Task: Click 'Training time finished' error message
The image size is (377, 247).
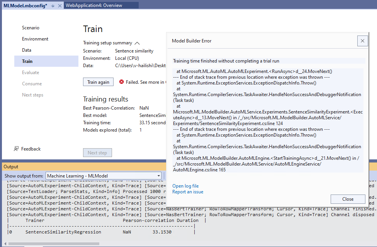Action: pos(226,61)
